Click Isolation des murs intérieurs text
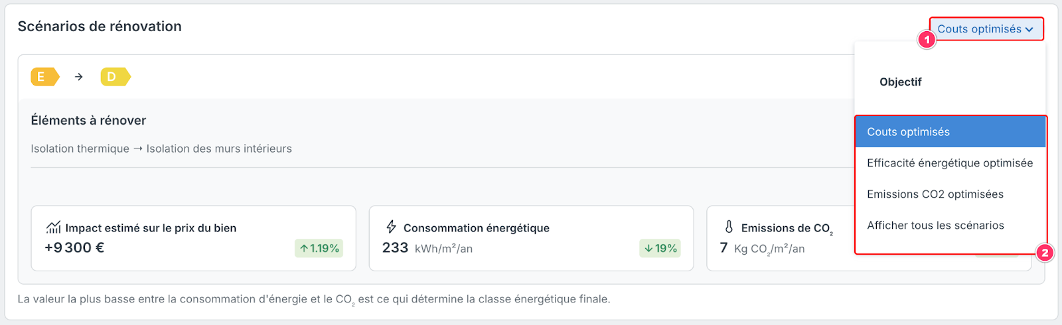The width and height of the screenshot is (1062, 325). 219,149
